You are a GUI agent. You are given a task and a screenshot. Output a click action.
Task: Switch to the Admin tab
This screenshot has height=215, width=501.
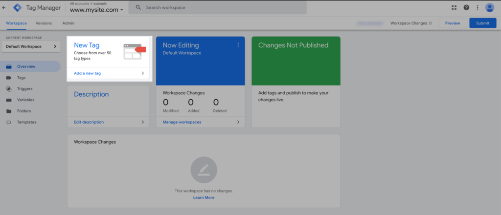click(68, 23)
